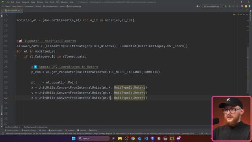Click the orange IDE updates icon
This screenshot has height=142, width=252.
(x=246, y=6)
